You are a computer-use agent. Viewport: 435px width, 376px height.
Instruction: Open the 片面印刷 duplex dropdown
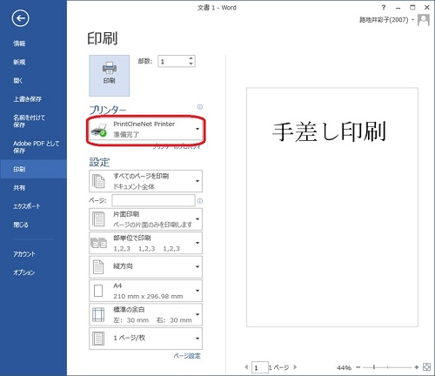(145, 219)
